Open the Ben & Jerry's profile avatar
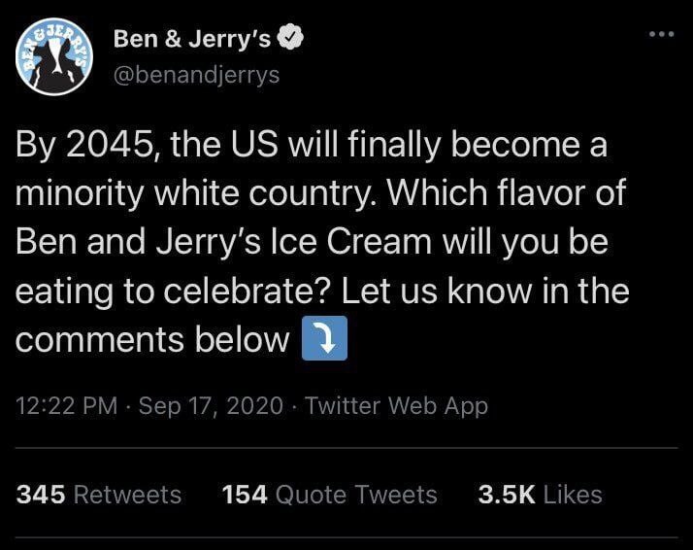 coord(53,55)
